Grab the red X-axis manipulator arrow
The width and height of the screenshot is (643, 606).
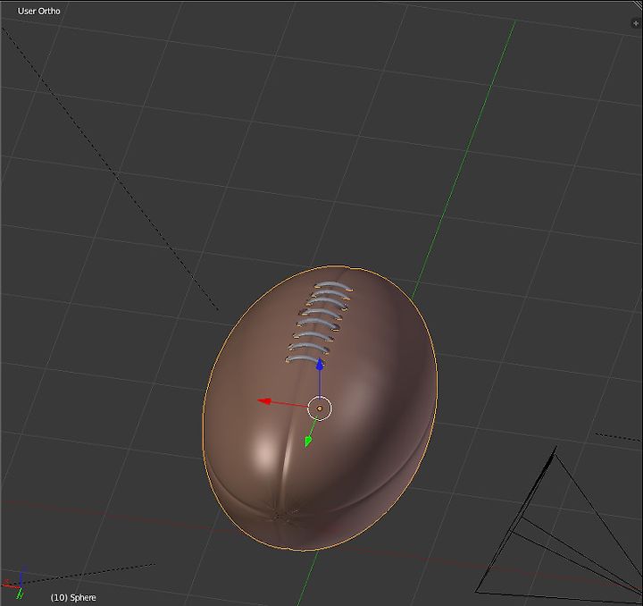264,400
